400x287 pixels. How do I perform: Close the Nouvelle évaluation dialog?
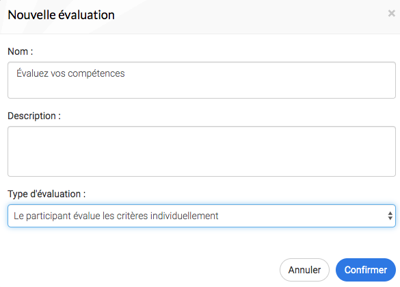pyautogui.click(x=391, y=13)
